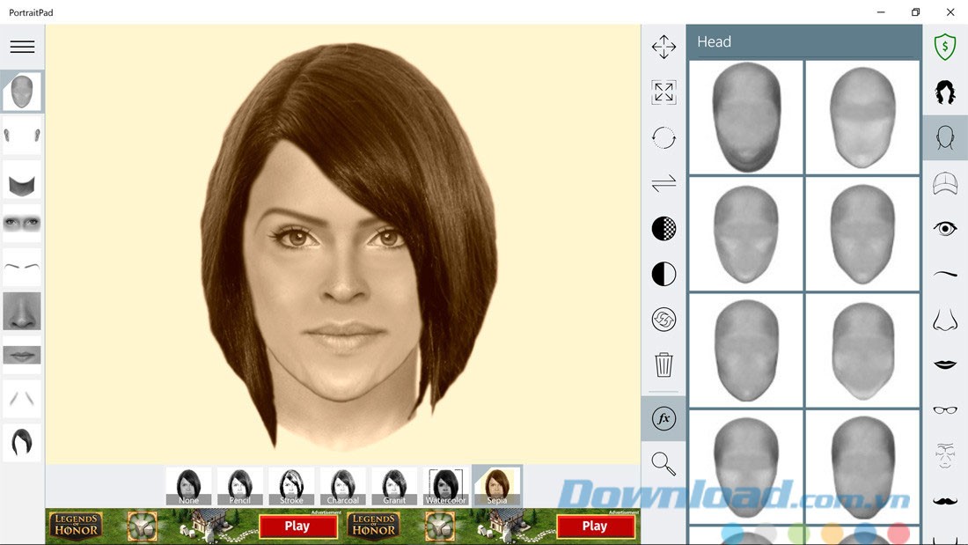Click the flip horizontal arrows icon
The height and width of the screenshot is (545, 968).
click(664, 183)
